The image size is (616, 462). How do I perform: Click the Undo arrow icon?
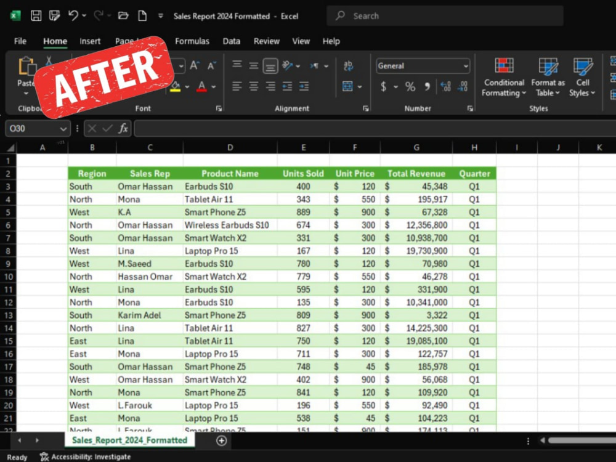pyautogui.click(x=73, y=16)
